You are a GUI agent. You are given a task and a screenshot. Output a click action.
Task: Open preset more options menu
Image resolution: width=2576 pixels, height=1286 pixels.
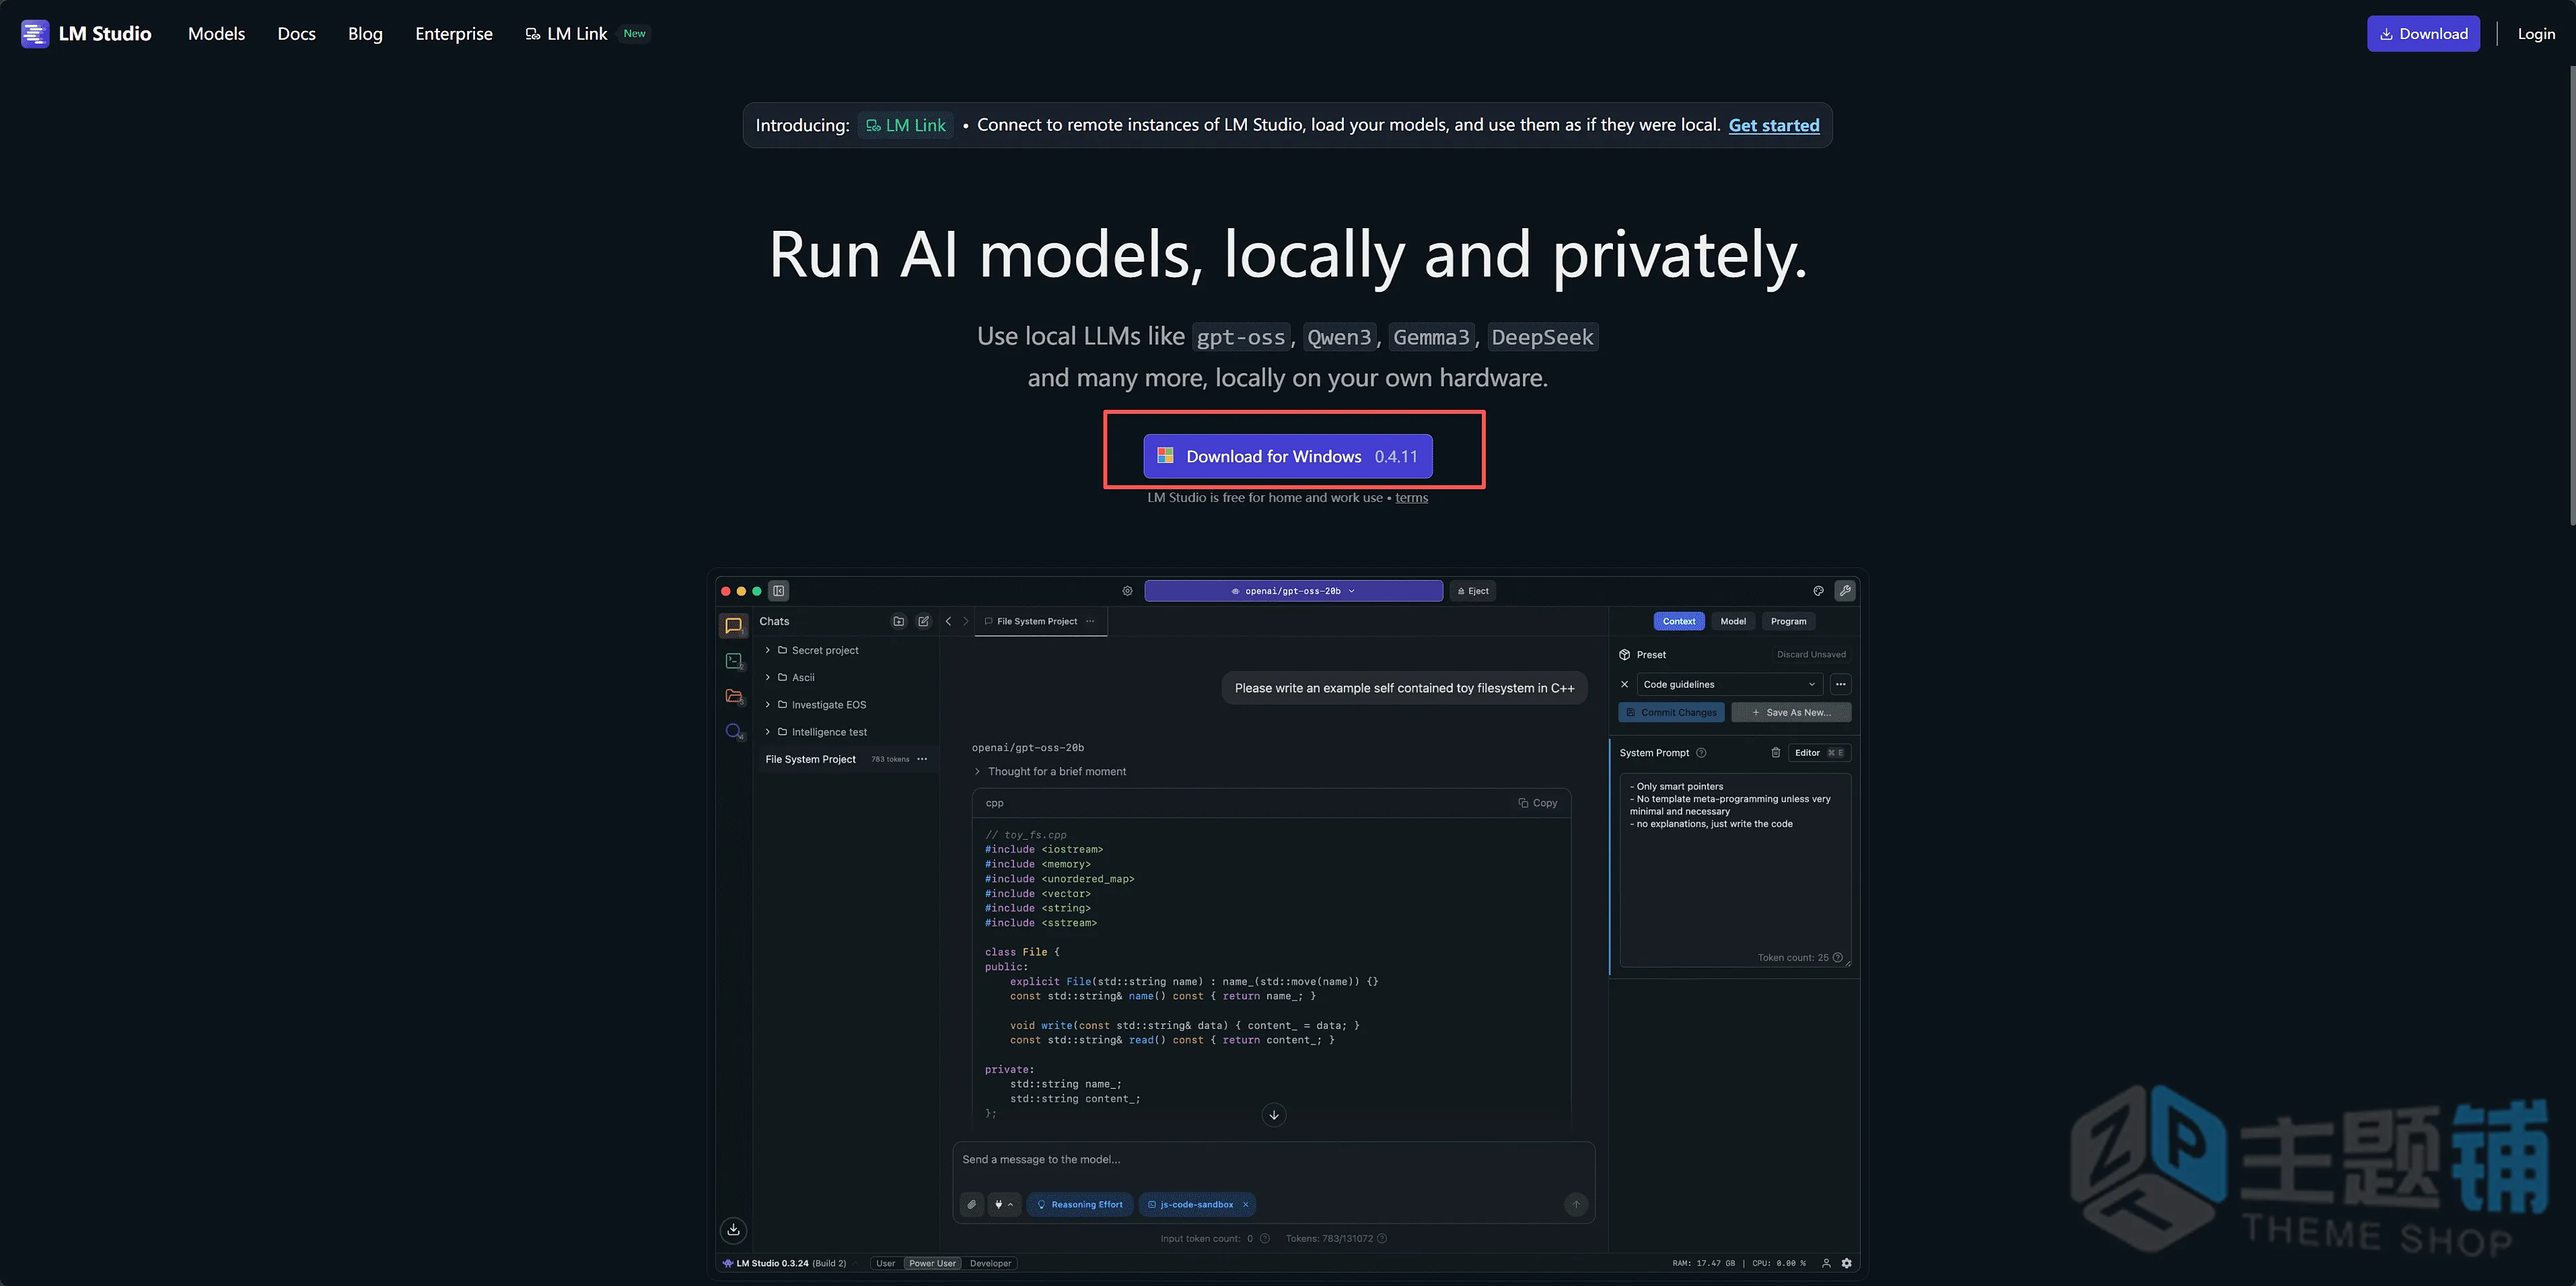[x=1841, y=685]
